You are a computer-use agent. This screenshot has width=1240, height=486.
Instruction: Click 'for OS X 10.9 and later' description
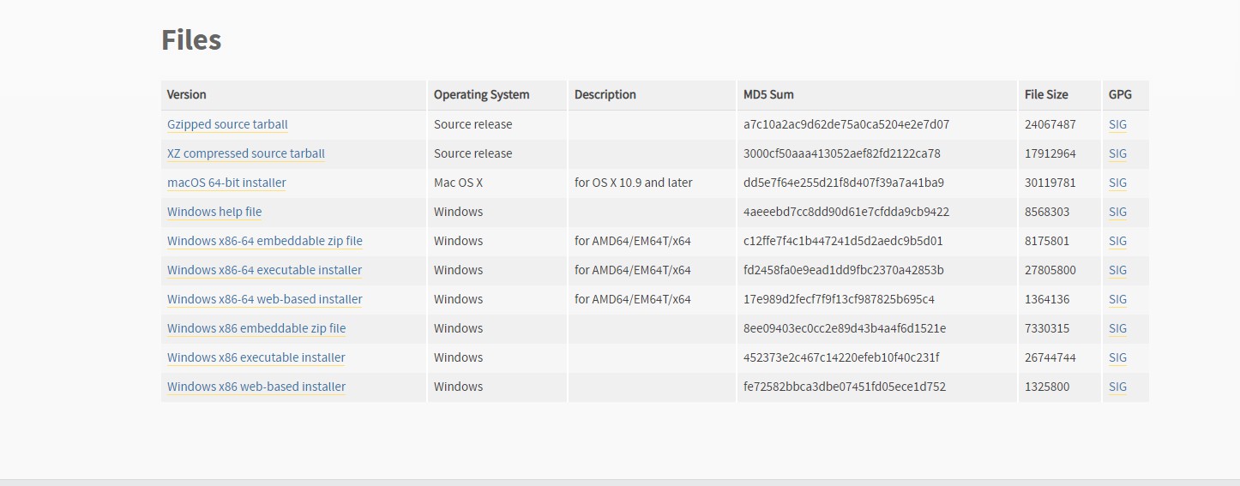[x=634, y=183]
